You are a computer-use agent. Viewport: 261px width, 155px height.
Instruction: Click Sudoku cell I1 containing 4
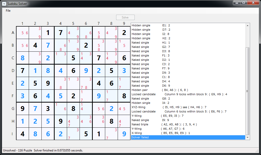click(x=22, y=134)
